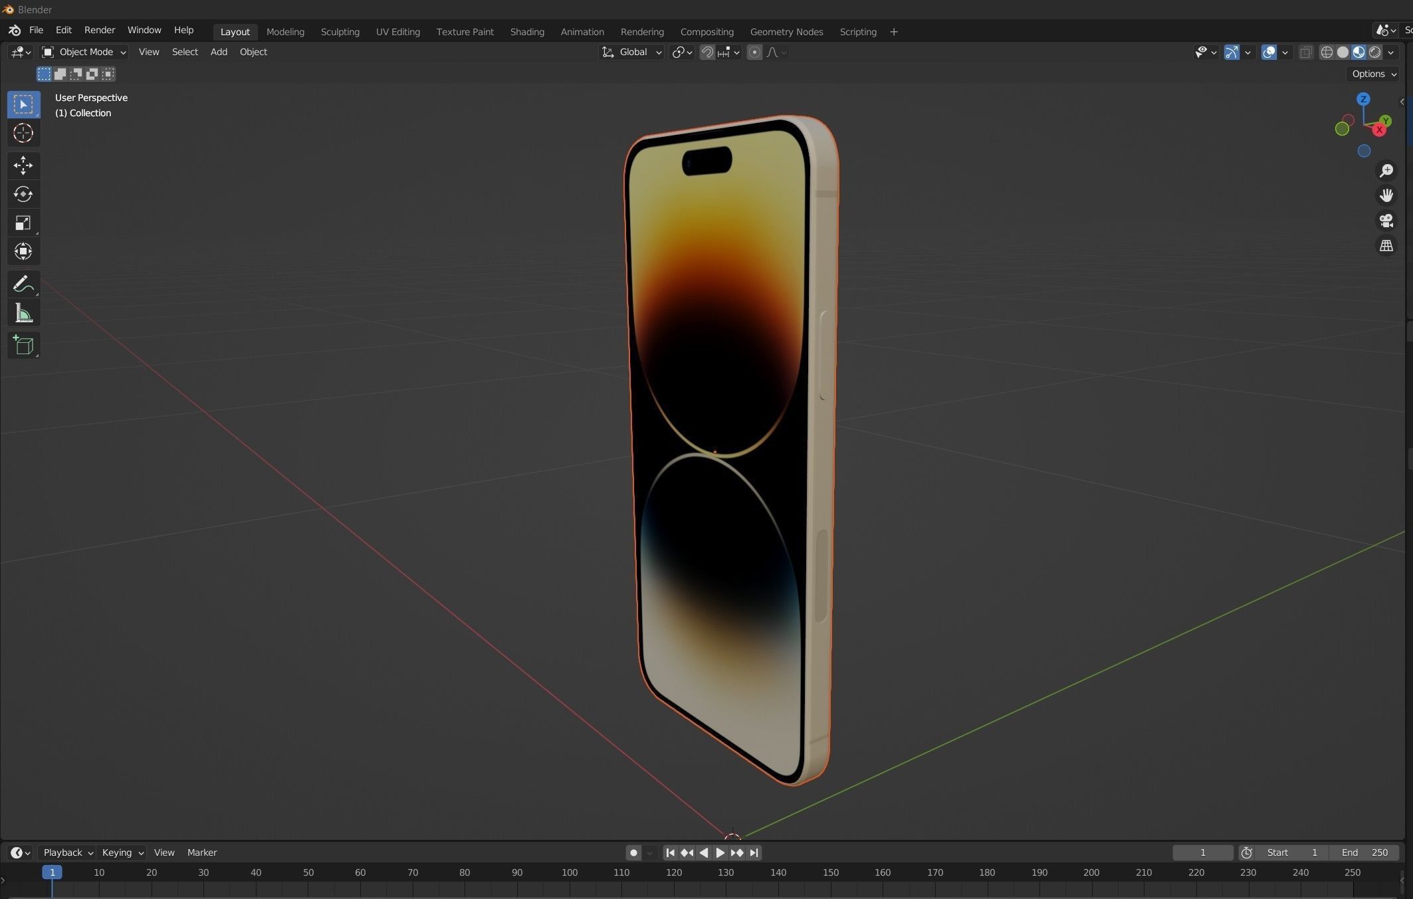
Task: Click the playhead at frame 1
Action: [52, 872]
